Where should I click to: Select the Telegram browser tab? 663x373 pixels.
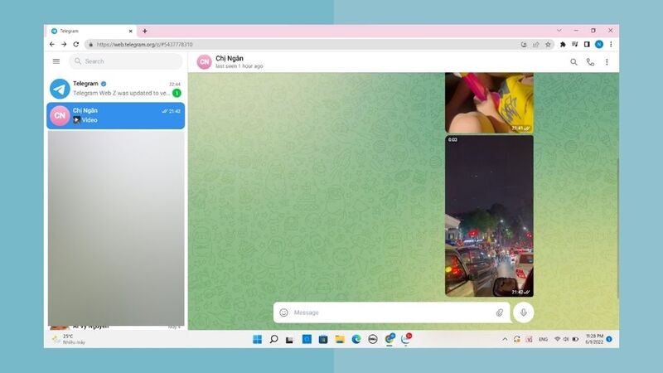tap(89, 31)
